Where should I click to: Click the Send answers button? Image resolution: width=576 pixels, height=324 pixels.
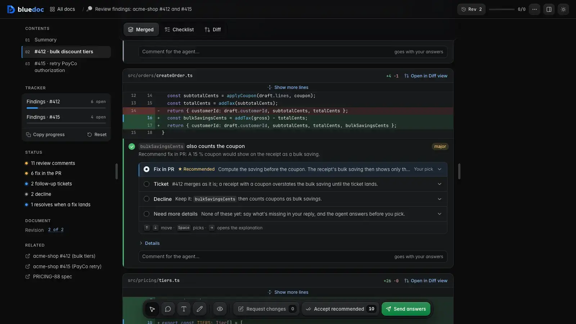coord(406,309)
